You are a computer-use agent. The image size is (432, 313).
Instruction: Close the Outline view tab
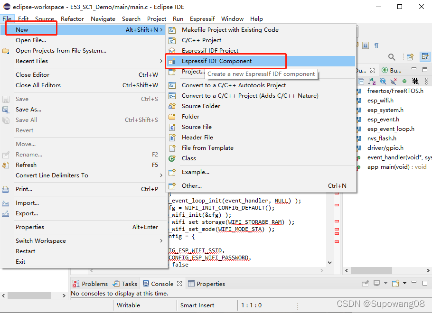pos(373,70)
